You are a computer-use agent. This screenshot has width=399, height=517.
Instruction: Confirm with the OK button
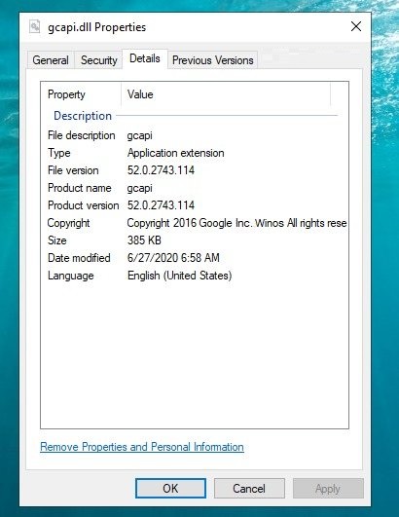coord(170,489)
